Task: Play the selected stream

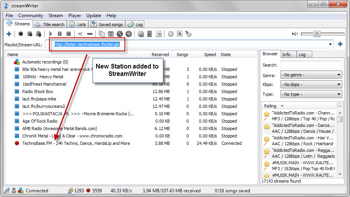Action: click(51, 34)
